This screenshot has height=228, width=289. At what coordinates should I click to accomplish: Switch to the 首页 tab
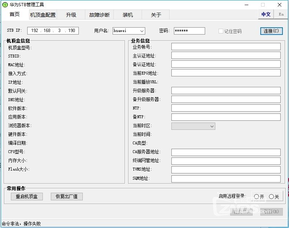(15, 15)
